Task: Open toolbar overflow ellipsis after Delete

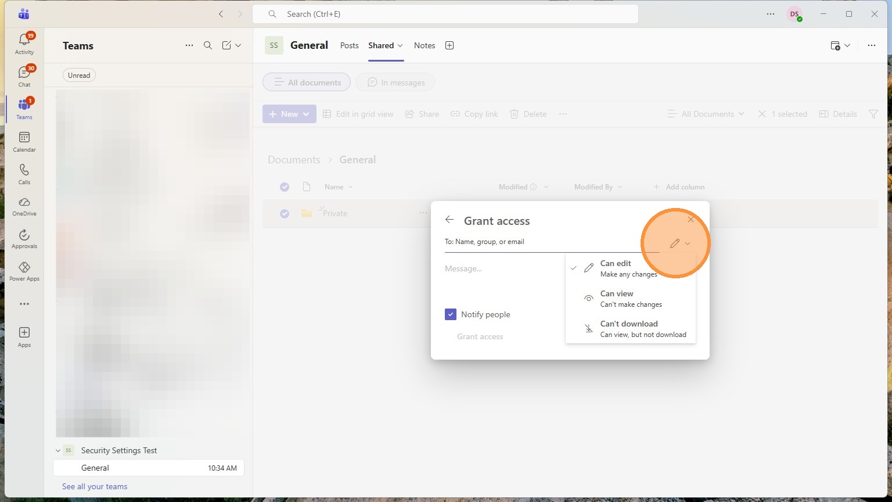Action: click(x=563, y=114)
